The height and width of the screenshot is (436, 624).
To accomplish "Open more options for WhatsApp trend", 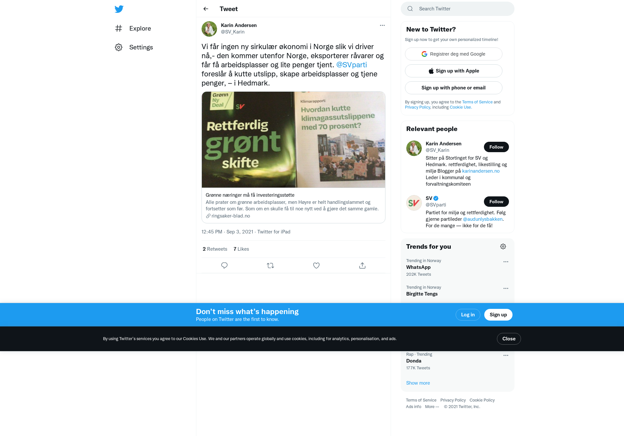I will [x=506, y=262].
